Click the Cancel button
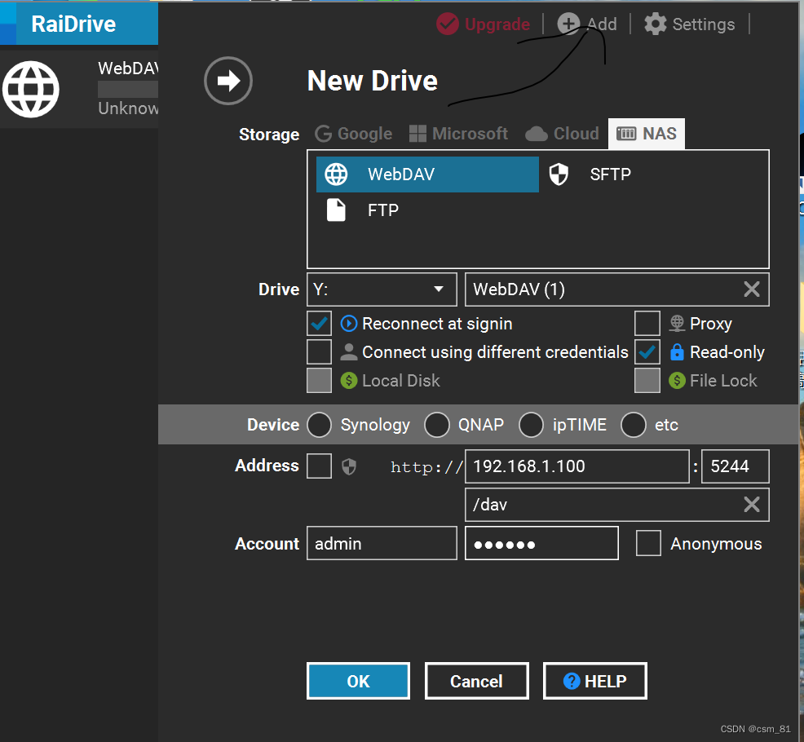 click(x=476, y=682)
